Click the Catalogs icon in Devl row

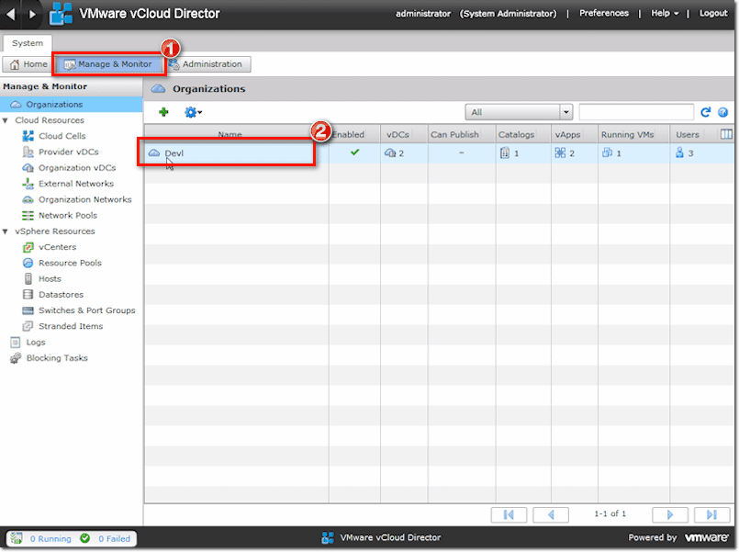tap(505, 152)
